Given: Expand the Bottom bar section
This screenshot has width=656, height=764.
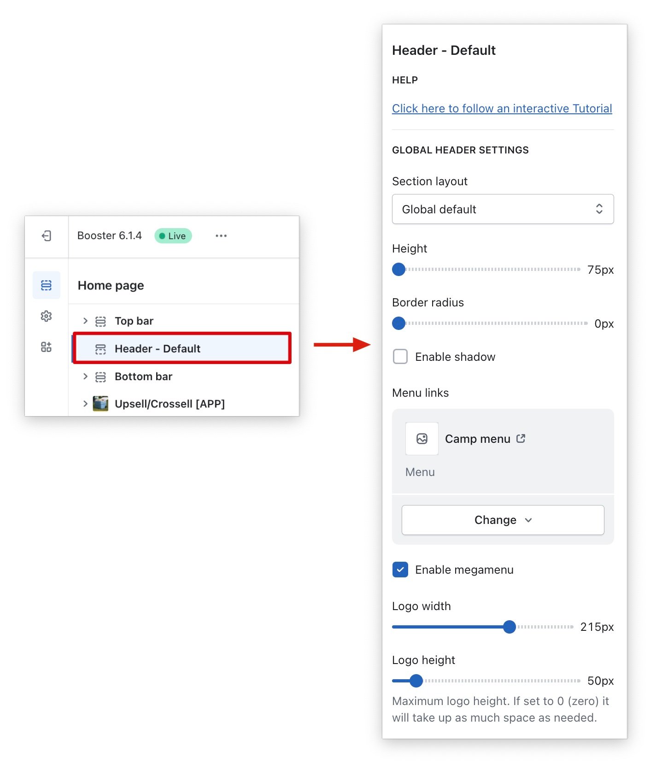Looking at the screenshot, I should (x=85, y=376).
